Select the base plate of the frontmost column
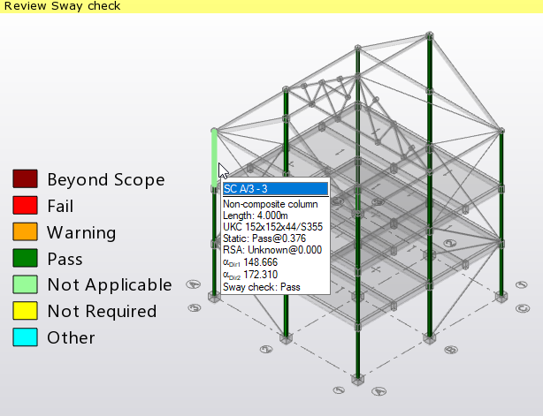This screenshot has width=543, height=416. (357, 380)
